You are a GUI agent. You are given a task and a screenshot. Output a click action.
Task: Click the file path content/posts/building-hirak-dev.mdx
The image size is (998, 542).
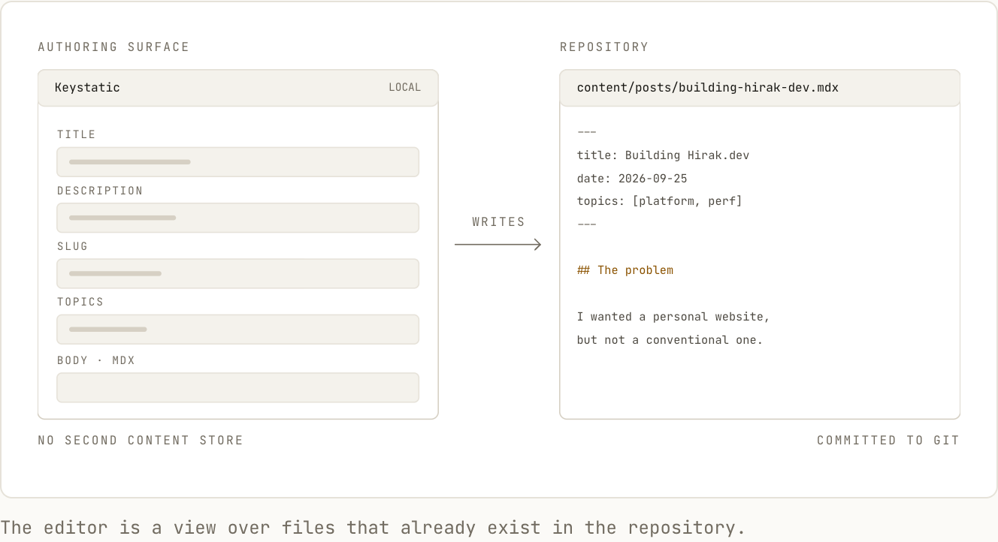(x=707, y=87)
